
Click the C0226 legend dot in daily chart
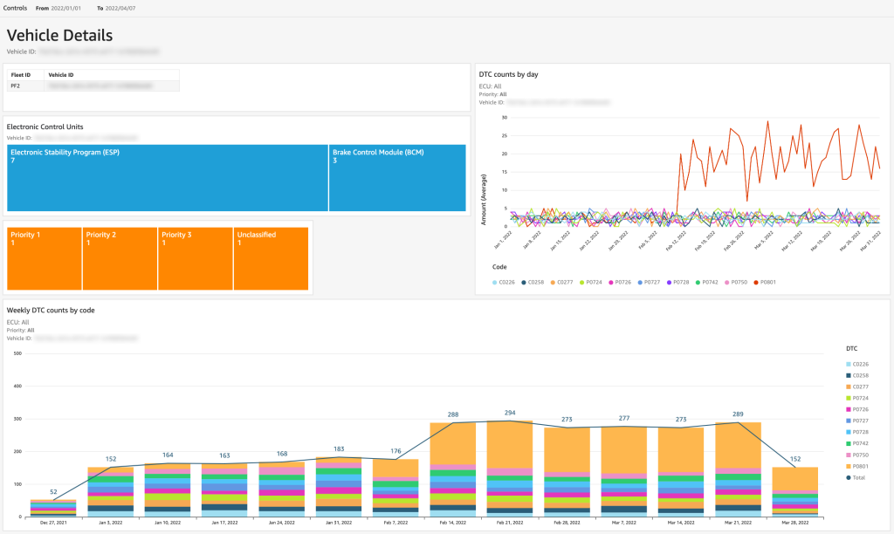[x=495, y=283]
